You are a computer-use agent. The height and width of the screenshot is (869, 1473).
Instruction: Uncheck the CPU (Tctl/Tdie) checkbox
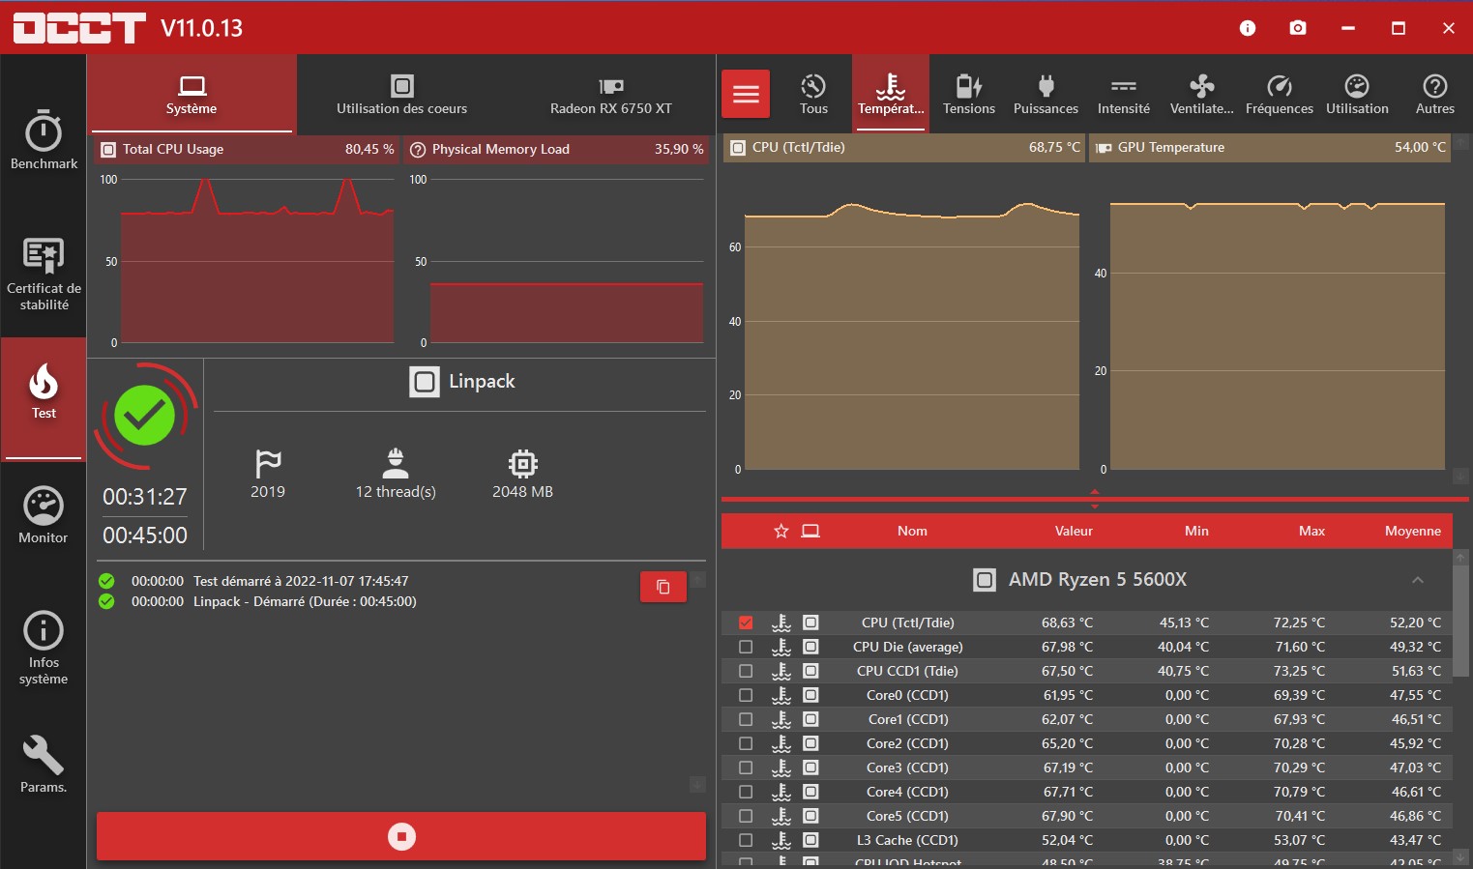[x=746, y=623]
